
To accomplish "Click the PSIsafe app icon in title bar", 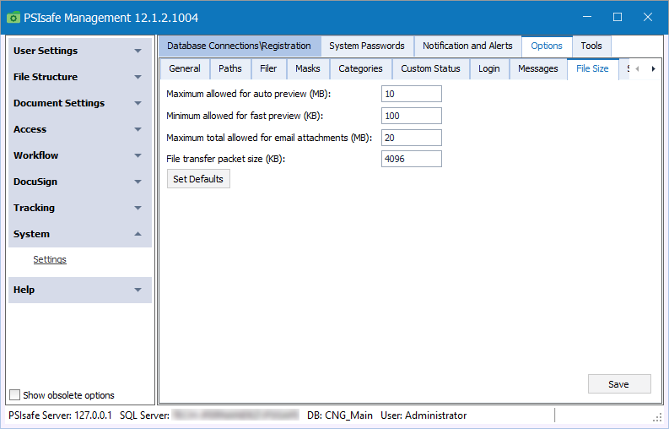I will (x=13, y=18).
